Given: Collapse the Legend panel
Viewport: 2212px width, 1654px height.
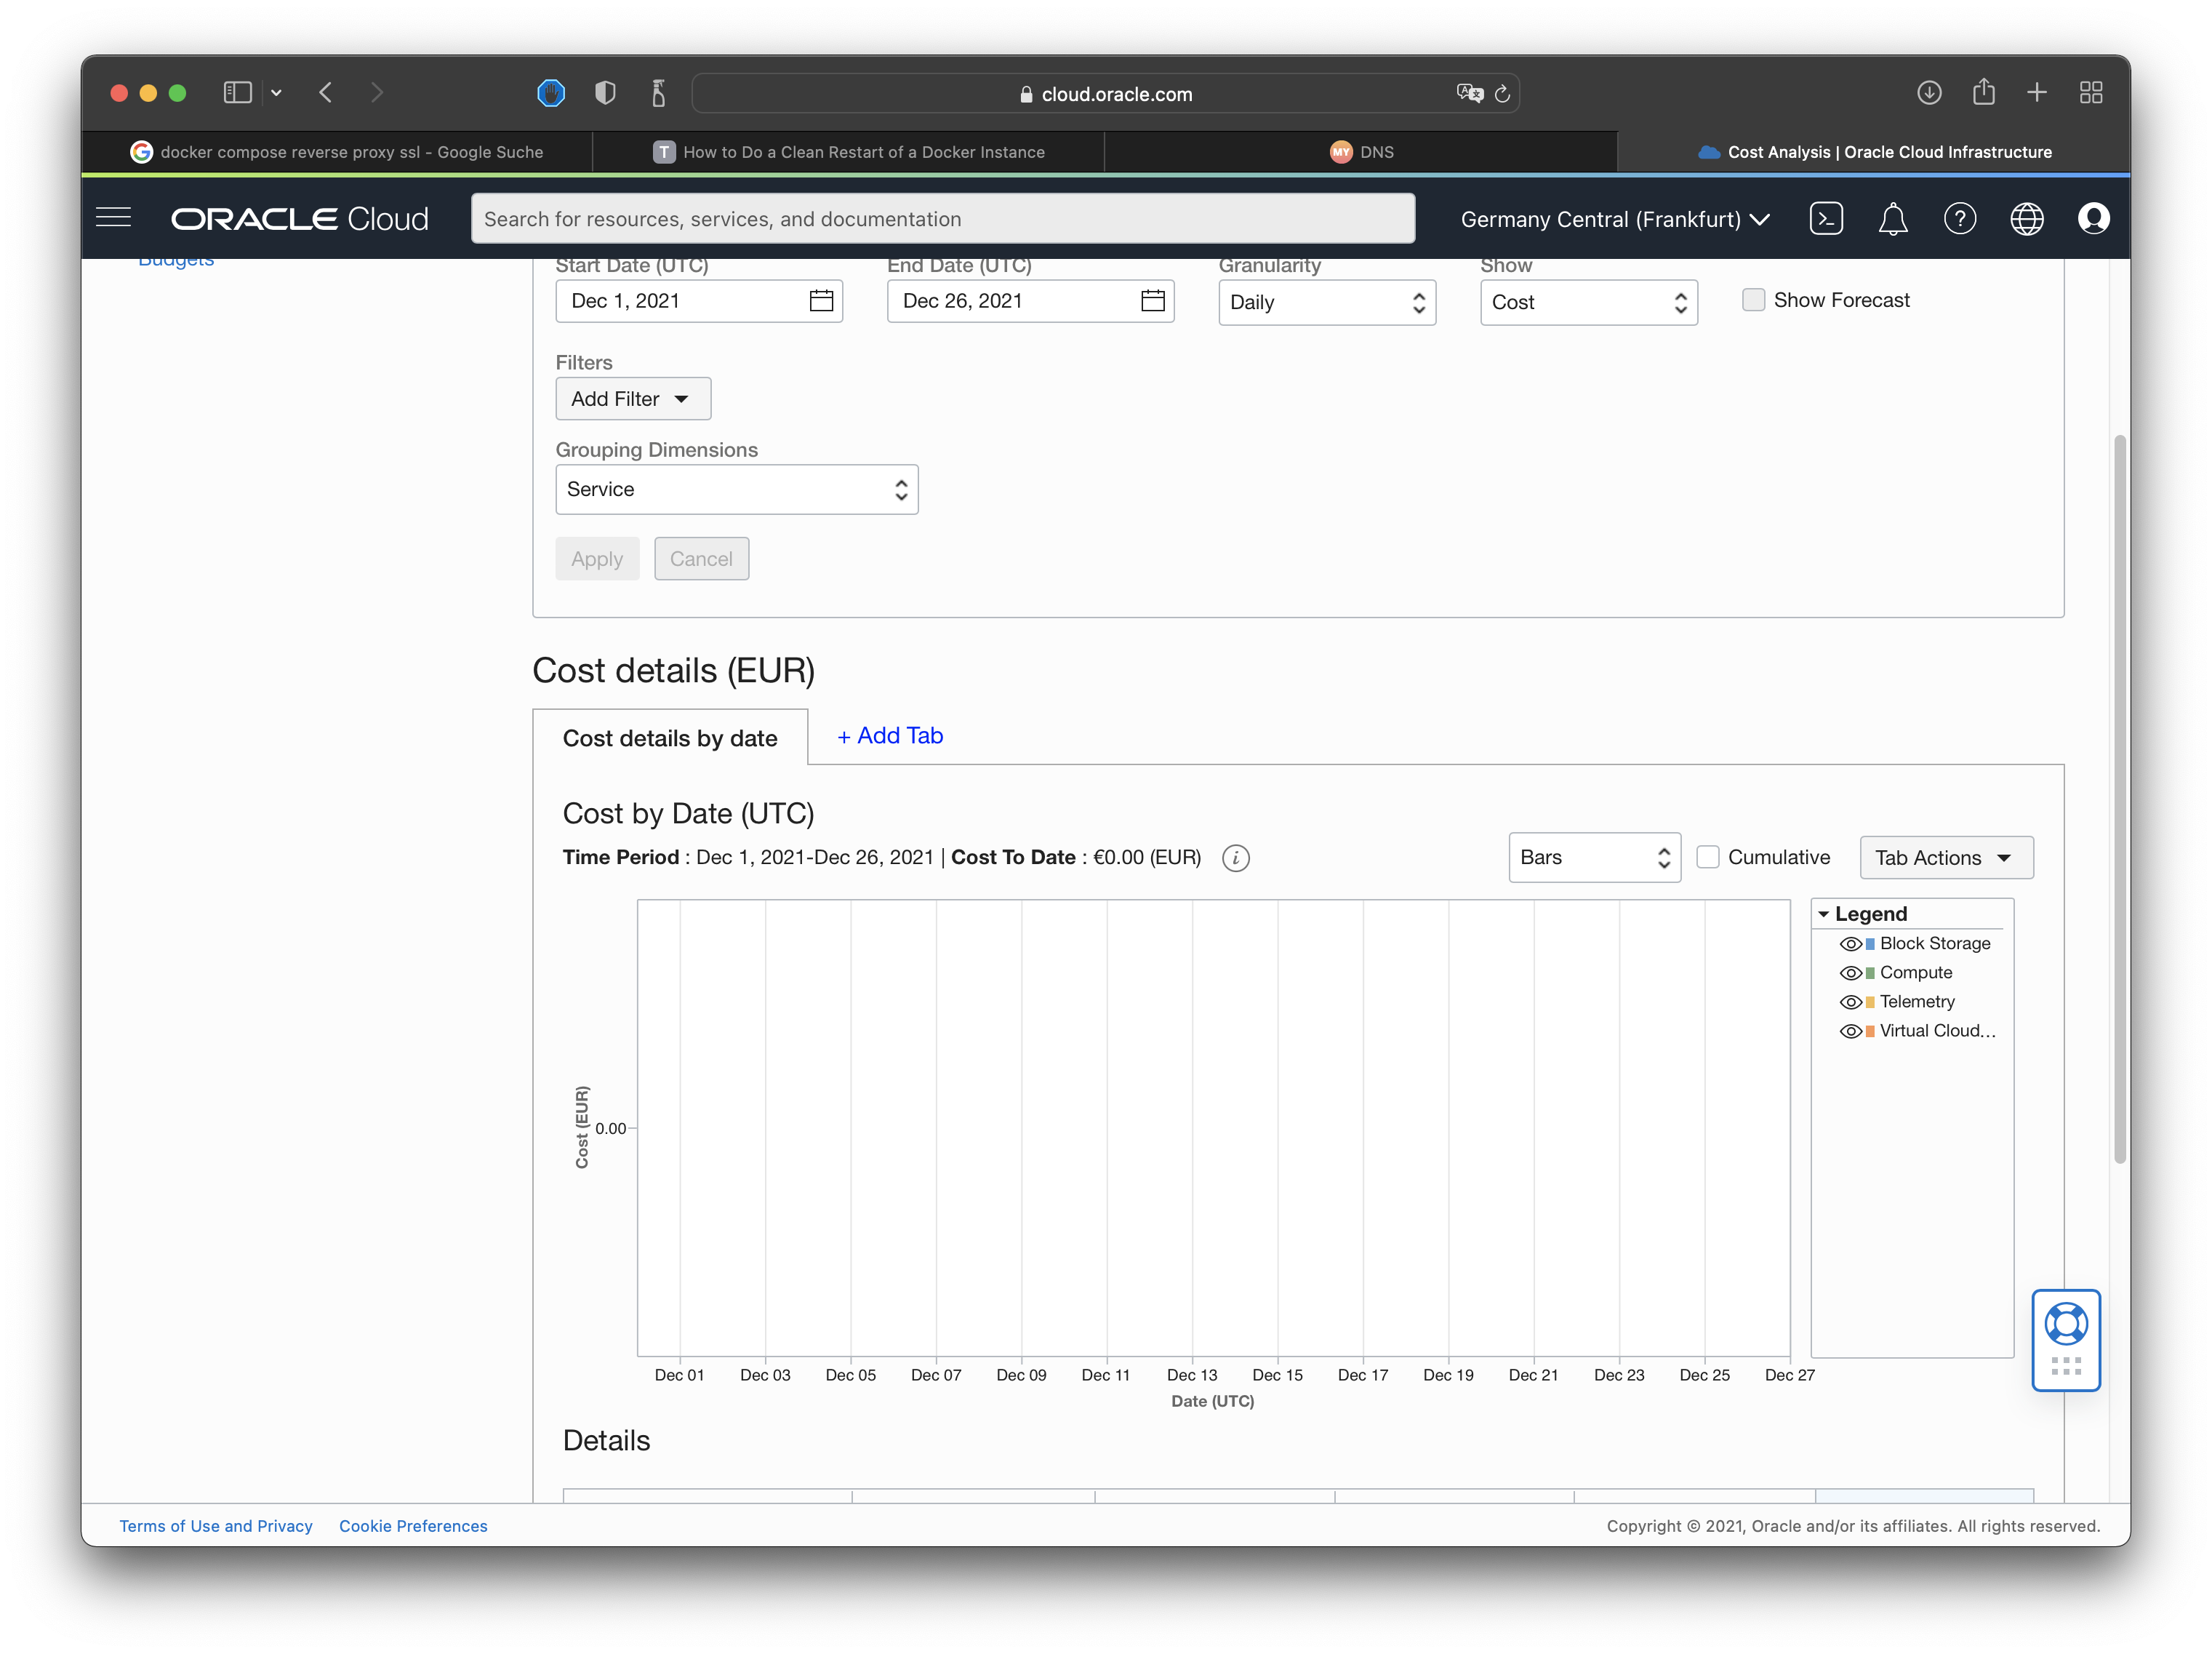Looking at the screenshot, I should pyautogui.click(x=1823, y=914).
